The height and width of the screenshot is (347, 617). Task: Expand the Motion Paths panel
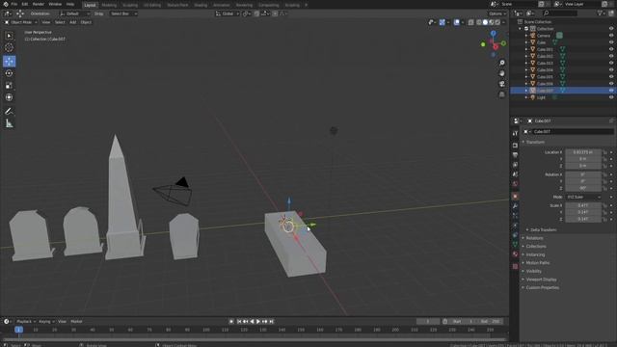(538, 263)
